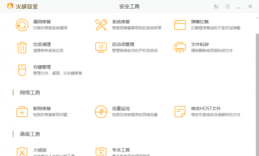Click the 垃圾清理 title text

[42, 44]
